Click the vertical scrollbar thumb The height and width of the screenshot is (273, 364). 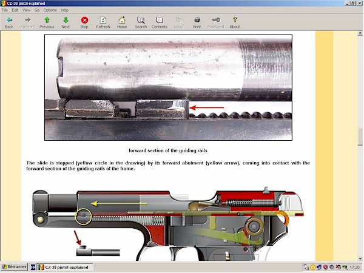coord(360,136)
